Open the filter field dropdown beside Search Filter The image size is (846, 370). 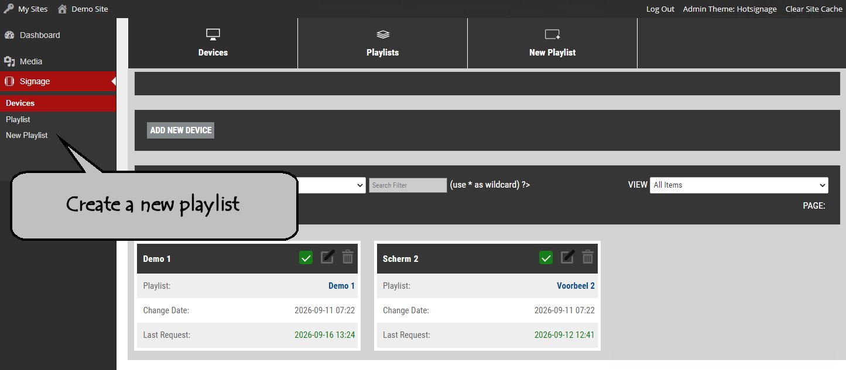point(332,185)
